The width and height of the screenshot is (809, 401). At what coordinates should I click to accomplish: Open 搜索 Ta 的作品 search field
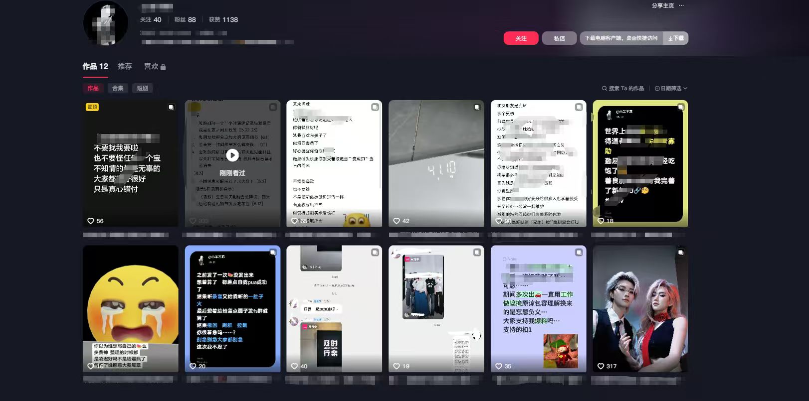click(623, 88)
